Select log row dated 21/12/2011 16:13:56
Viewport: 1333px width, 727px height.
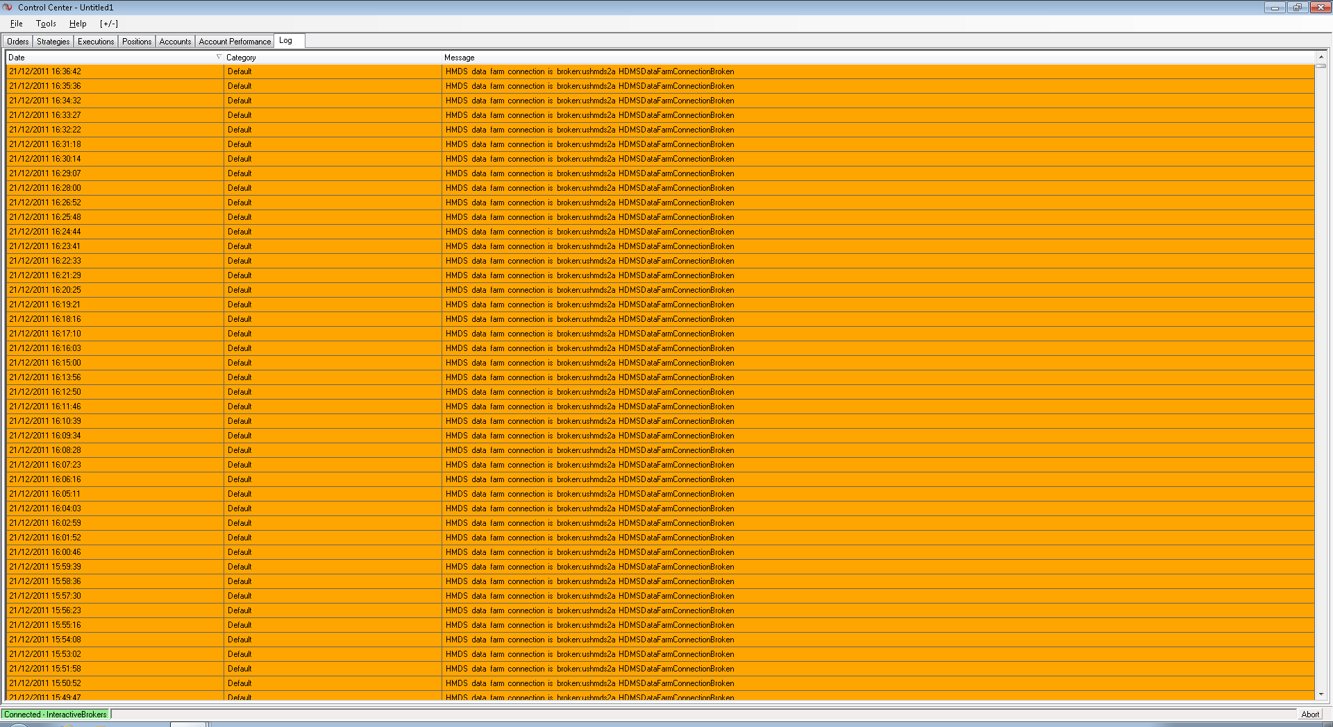[x=660, y=377]
